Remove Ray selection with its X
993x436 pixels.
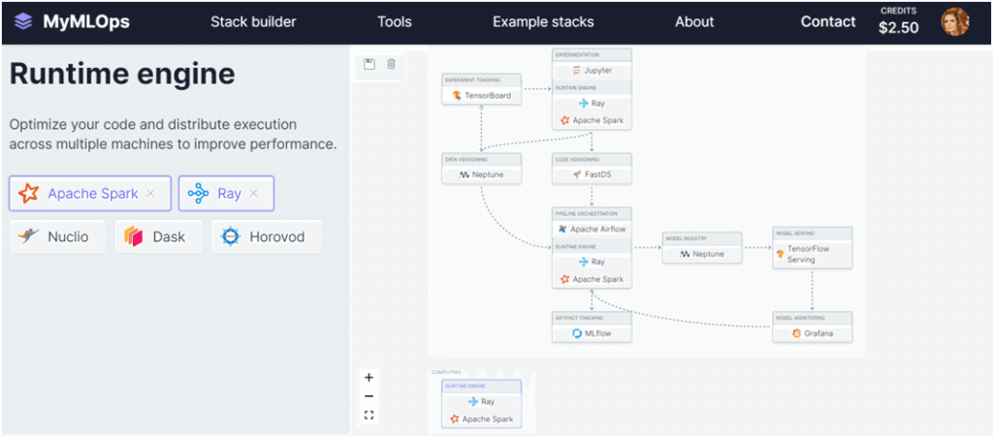253,194
